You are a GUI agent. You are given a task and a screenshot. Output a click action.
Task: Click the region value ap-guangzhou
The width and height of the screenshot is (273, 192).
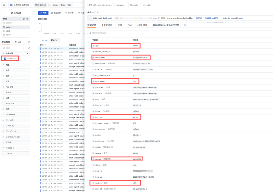coord(139,147)
